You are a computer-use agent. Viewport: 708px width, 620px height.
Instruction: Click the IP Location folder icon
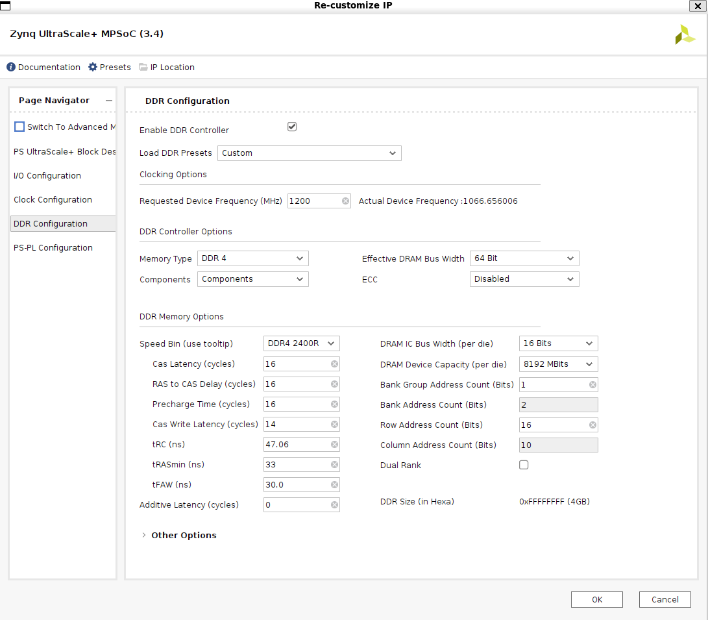click(x=143, y=67)
